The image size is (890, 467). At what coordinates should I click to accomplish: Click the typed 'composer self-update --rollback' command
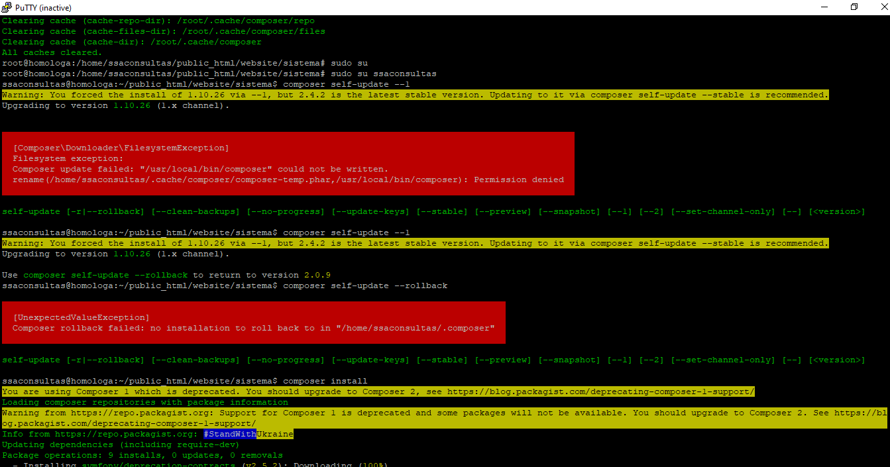pos(365,285)
